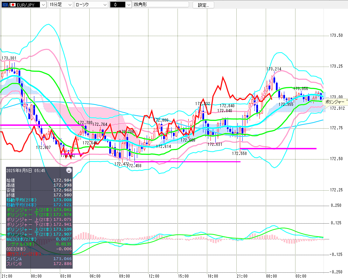Click the 172.25 price axis label
Image resolution: width=348 pixels, height=279 pixels.
coord(336,190)
